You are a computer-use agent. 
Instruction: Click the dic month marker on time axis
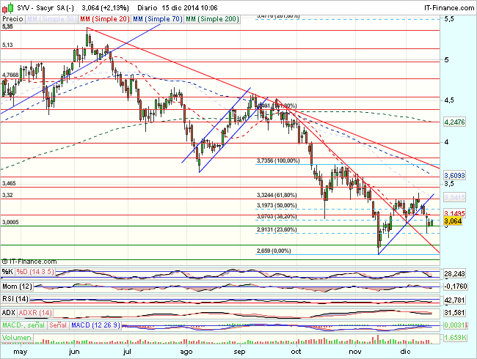[406, 352]
